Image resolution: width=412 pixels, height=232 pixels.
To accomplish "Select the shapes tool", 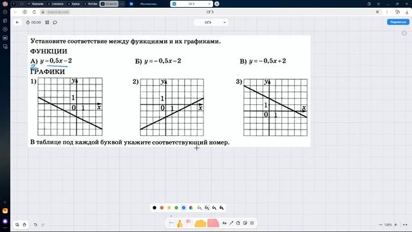I will click(x=238, y=223).
